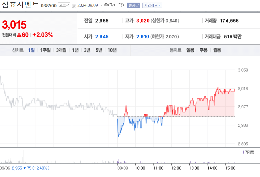The image size is (260, 177).
Task: Click the low price value 2,910
Action: tap(143, 37)
